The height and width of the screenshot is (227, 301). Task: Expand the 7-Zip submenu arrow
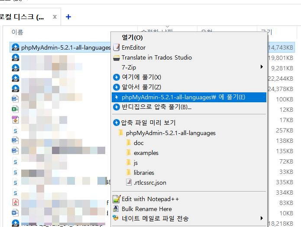tap(262, 67)
